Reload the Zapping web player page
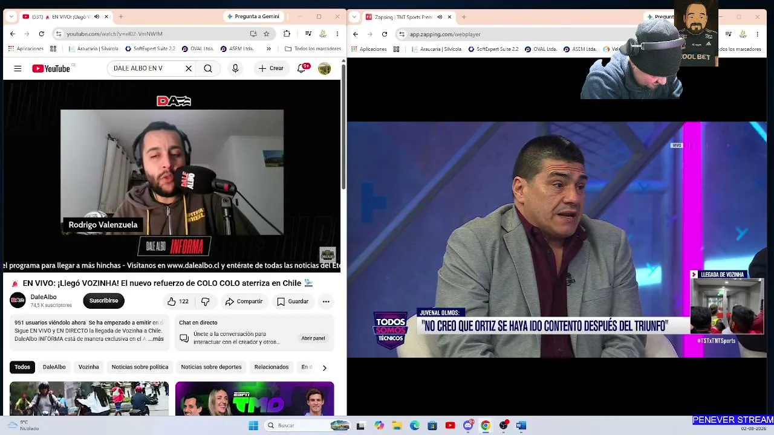Image resolution: width=774 pixels, height=435 pixels. click(x=384, y=34)
